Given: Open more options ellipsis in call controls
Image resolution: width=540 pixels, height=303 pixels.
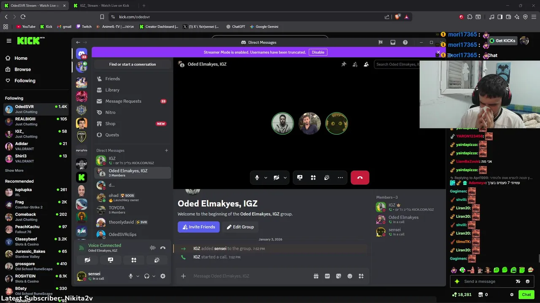Looking at the screenshot, I should click(340, 178).
